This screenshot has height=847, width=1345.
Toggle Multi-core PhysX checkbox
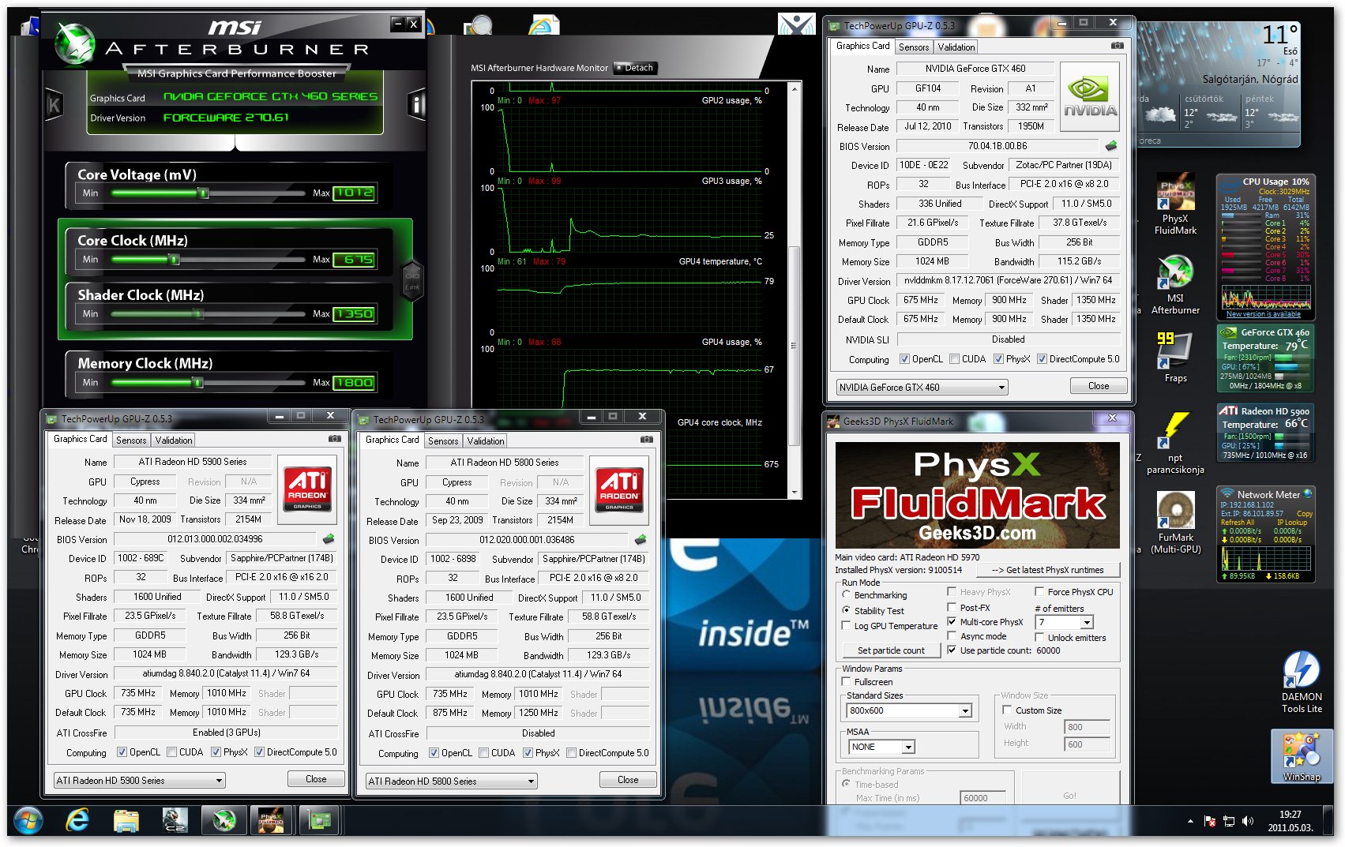[x=952, y=622]
